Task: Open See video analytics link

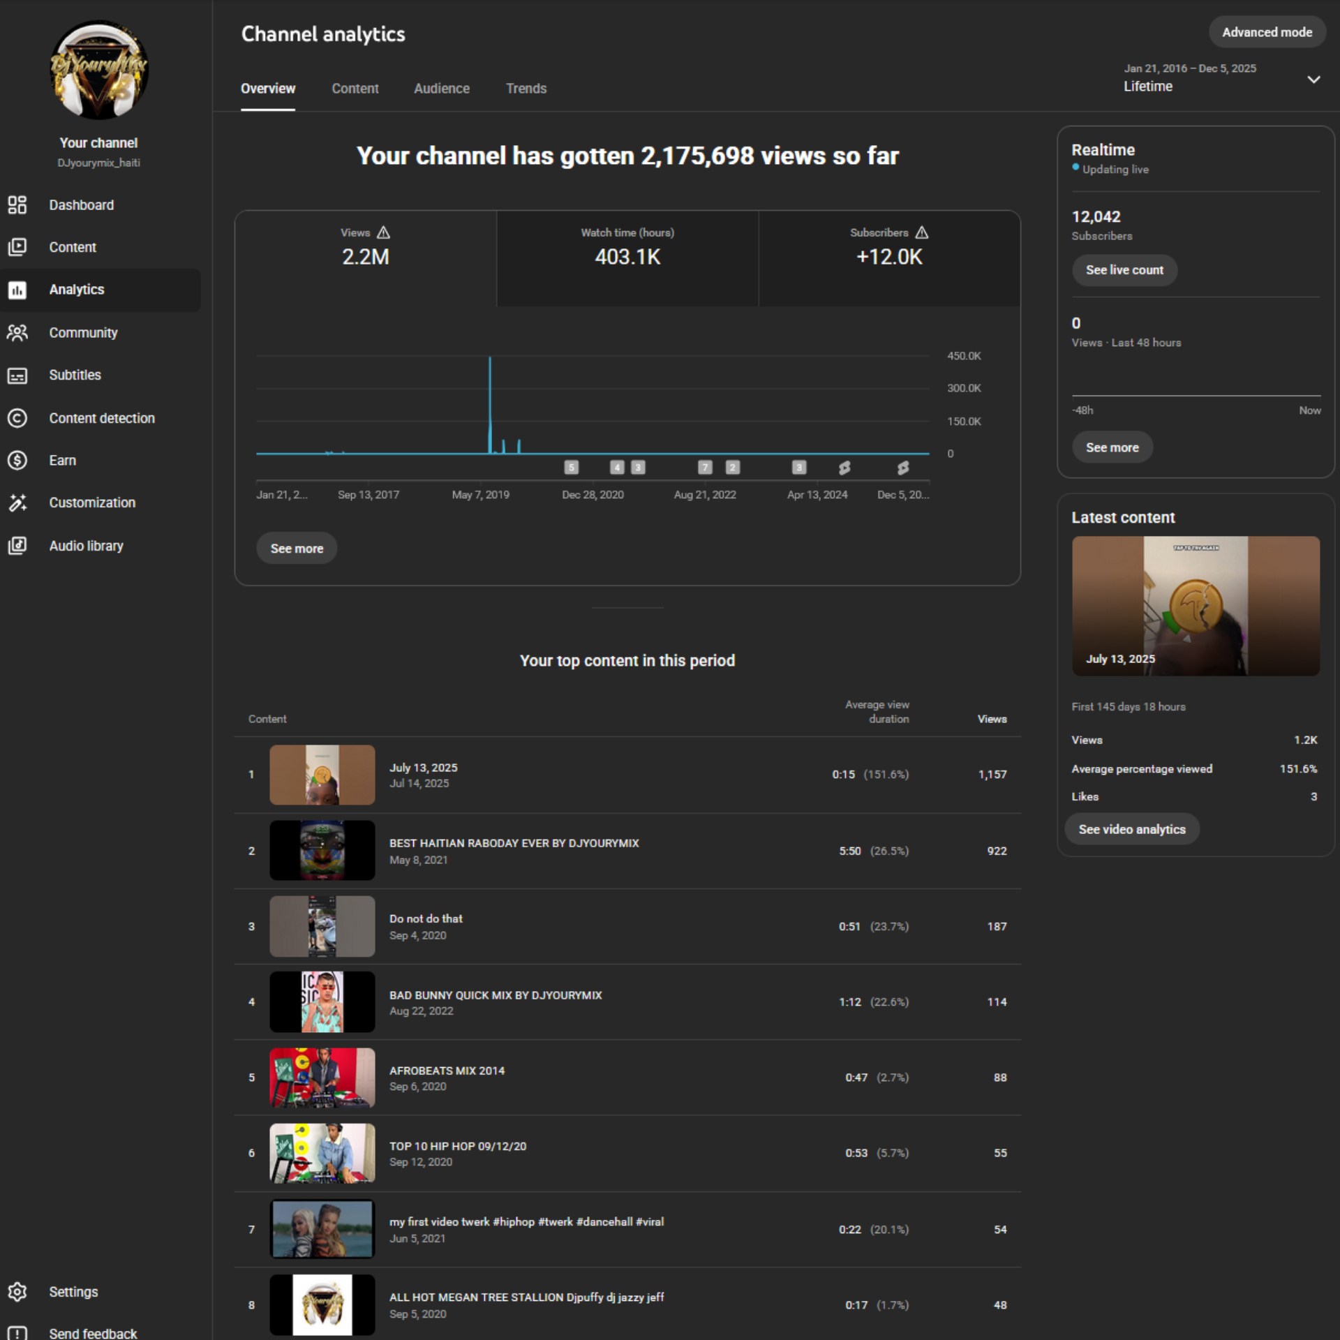Action: [x=1131, y=829]
